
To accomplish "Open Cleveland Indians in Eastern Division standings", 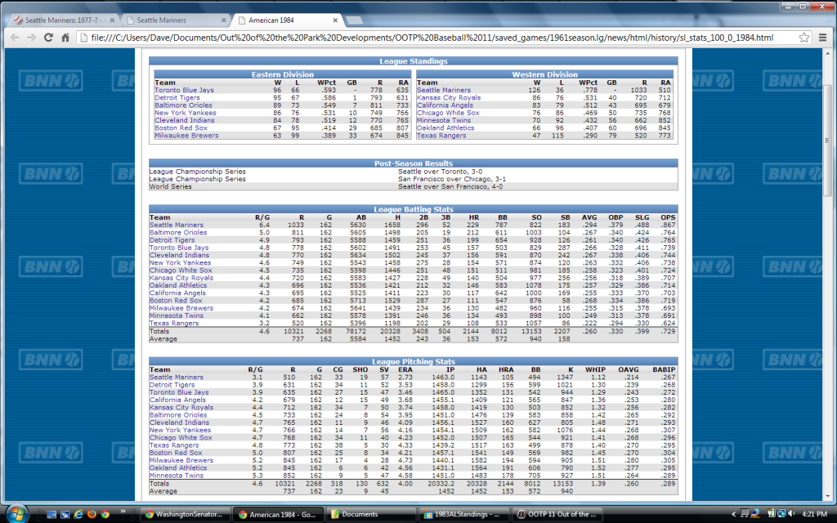I will (184, 120).
